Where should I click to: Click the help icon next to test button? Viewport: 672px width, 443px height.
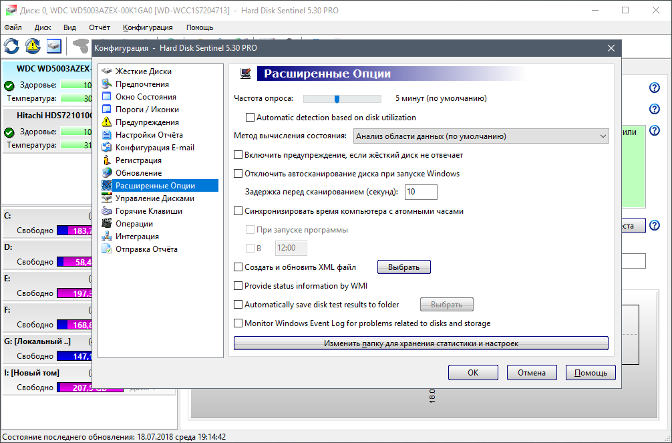655,225
